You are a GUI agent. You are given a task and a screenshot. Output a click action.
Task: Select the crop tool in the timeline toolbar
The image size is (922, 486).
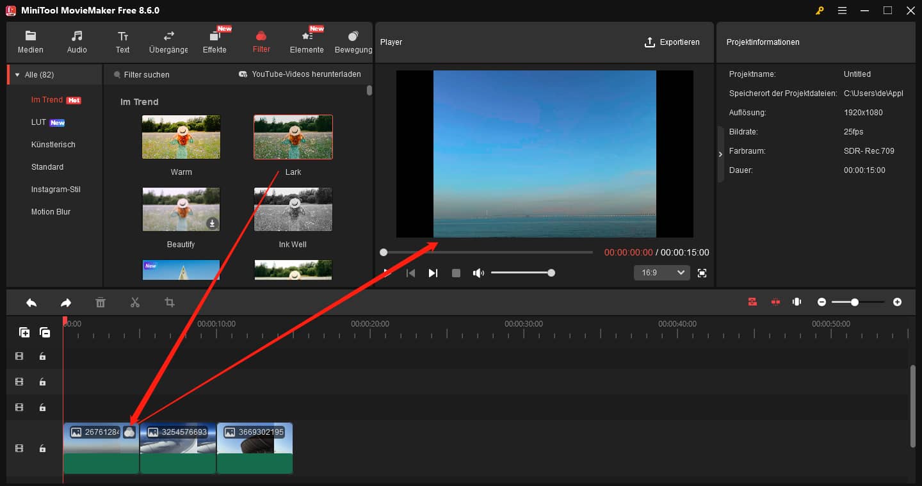pos(169,302)
